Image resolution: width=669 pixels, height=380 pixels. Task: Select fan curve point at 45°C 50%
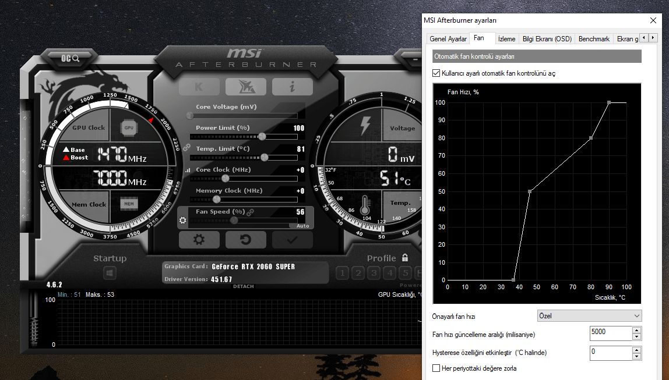click(530, 191)
